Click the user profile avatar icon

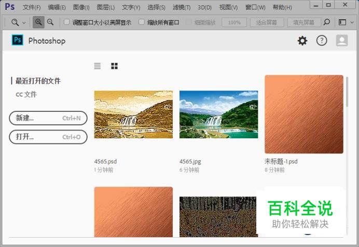pyautogui.click(x=342, y=41)
